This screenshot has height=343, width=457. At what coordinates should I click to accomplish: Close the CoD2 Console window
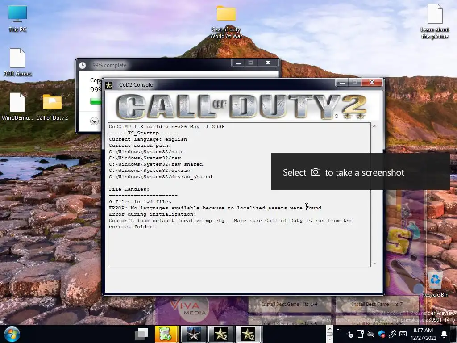(372, 83)
